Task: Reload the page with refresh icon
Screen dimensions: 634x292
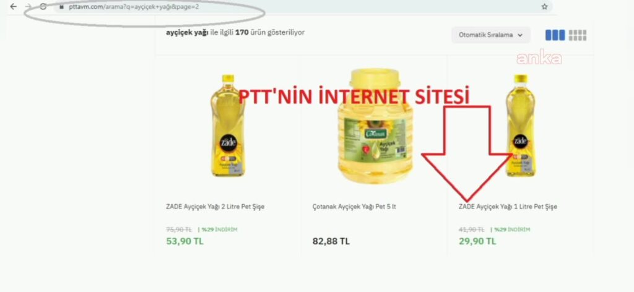Action: click(43, 6)
